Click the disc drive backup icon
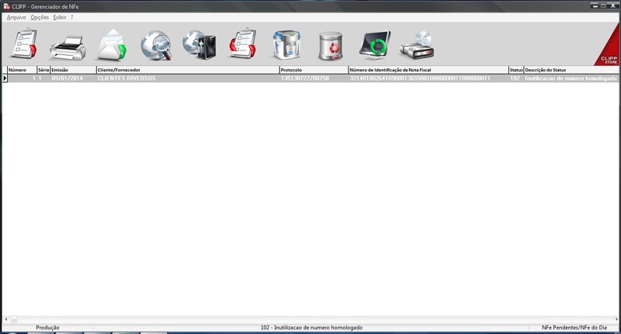The height and width of the screenshot is (334, 621). (x=417, y=46)
